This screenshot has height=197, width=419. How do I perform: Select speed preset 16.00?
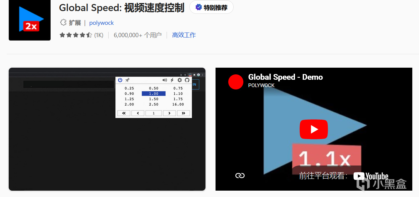click(x=178, y=105)
